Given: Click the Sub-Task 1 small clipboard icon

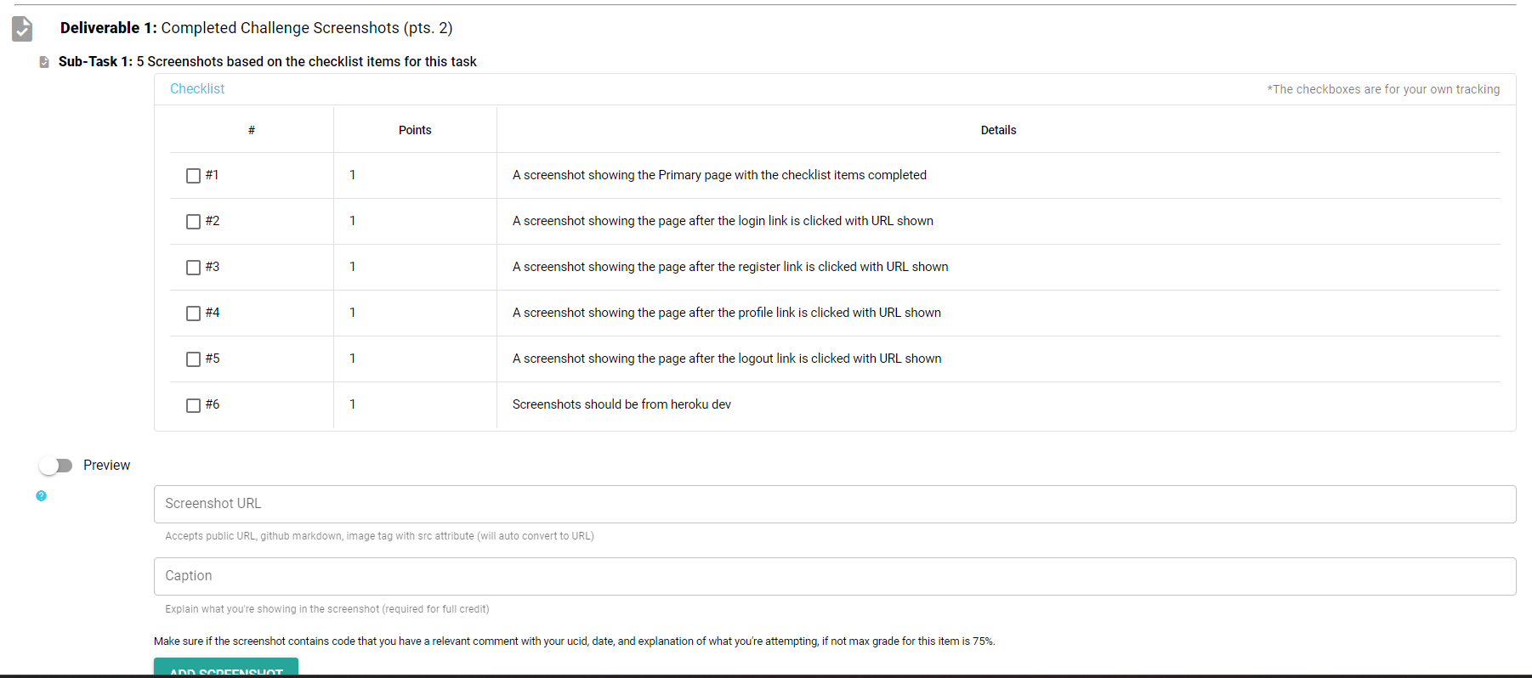Looking at the screenshot, I should coord(44,62).
